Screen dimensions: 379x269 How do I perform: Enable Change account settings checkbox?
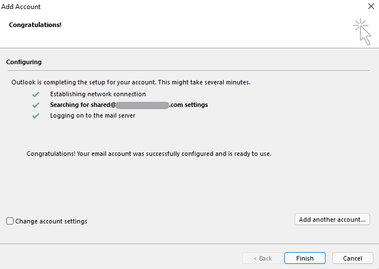pyautogui.click(x=10, y=221)
